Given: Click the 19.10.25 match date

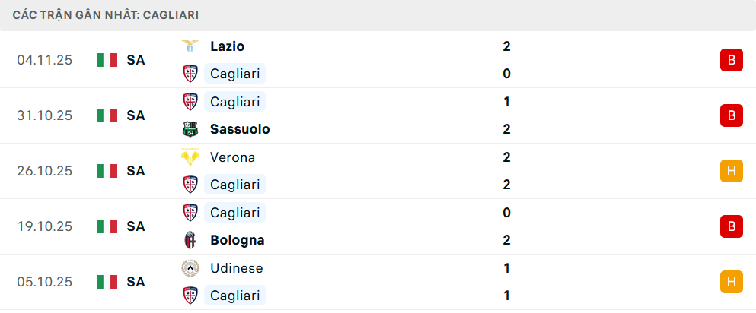Looking at the screenshot, I should (x=44, y=226).
